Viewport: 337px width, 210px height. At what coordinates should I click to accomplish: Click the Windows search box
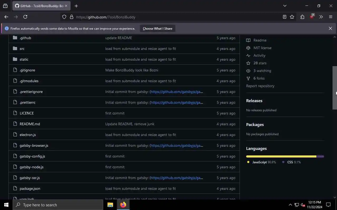pyautogui.click(x=58, y=205)
